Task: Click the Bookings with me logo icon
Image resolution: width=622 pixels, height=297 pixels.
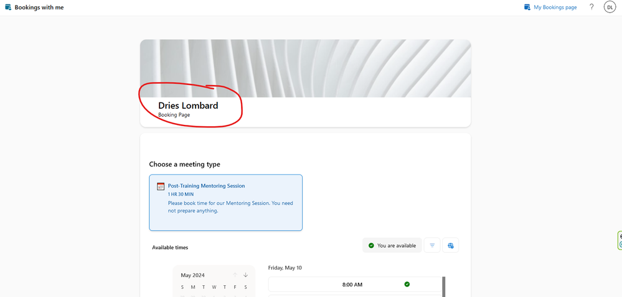Action: pyautogui.click(x=8, y=7)
